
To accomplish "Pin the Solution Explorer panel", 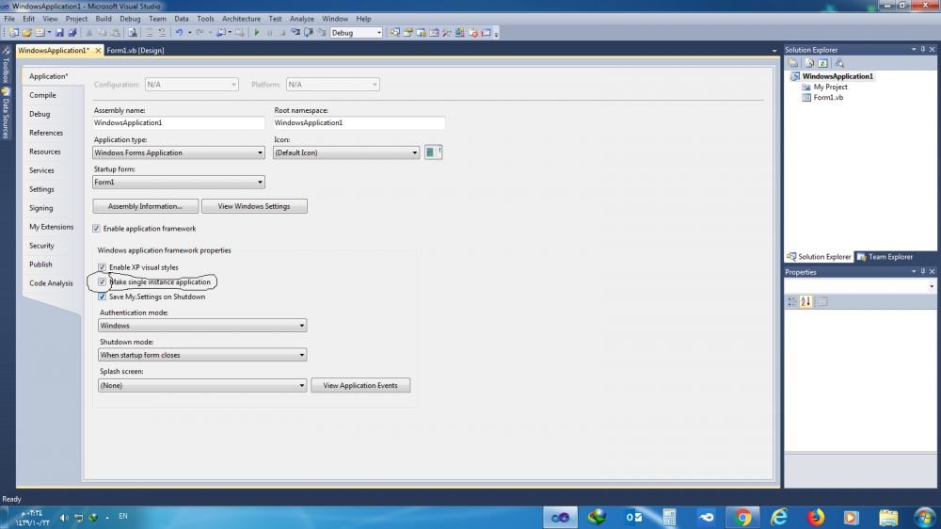I will tap(923, 50).
